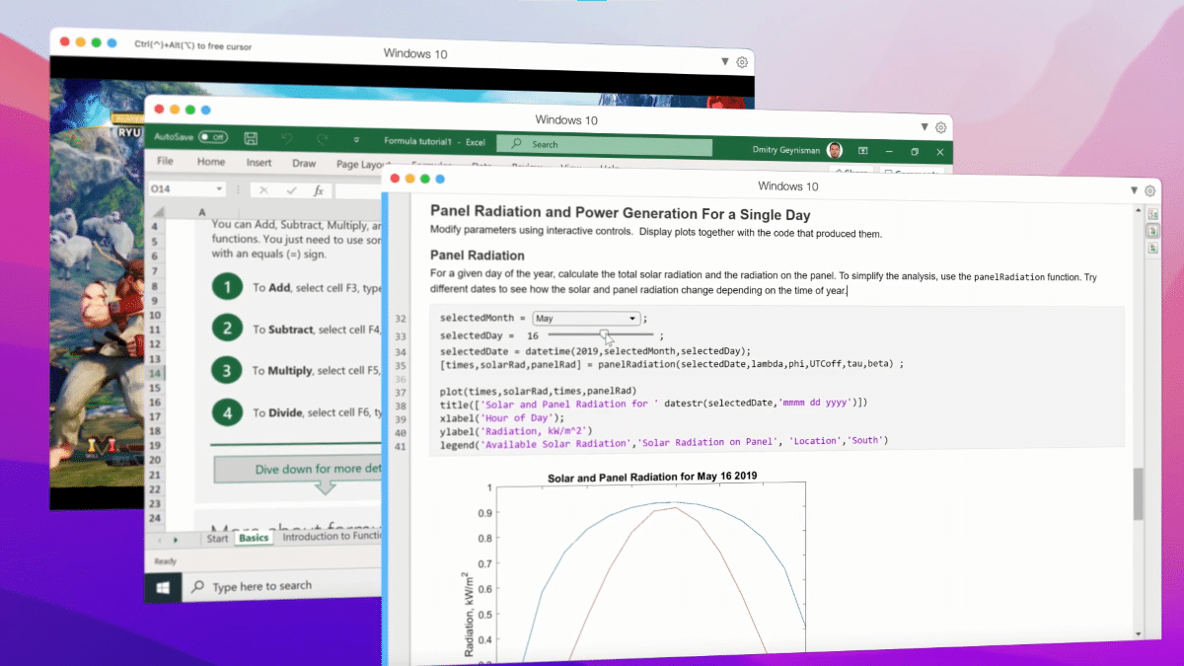Click the selectedDay slider handle
The height and width of the screenshot is (666, 1184).
point(605,335)
